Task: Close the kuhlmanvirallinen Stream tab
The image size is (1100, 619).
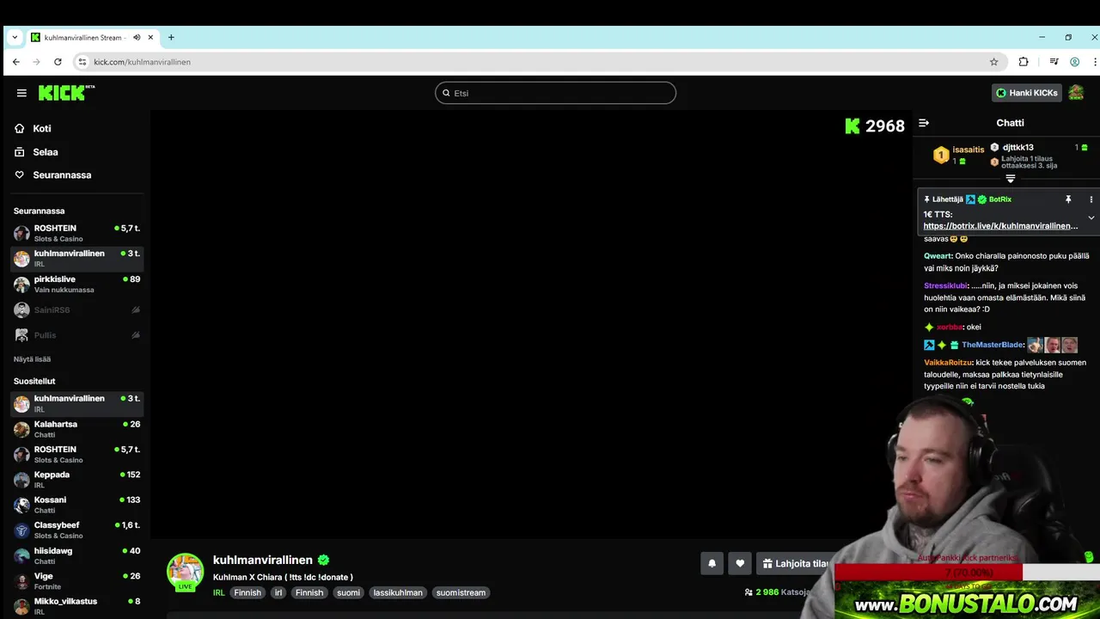Action: coord(150,38)
